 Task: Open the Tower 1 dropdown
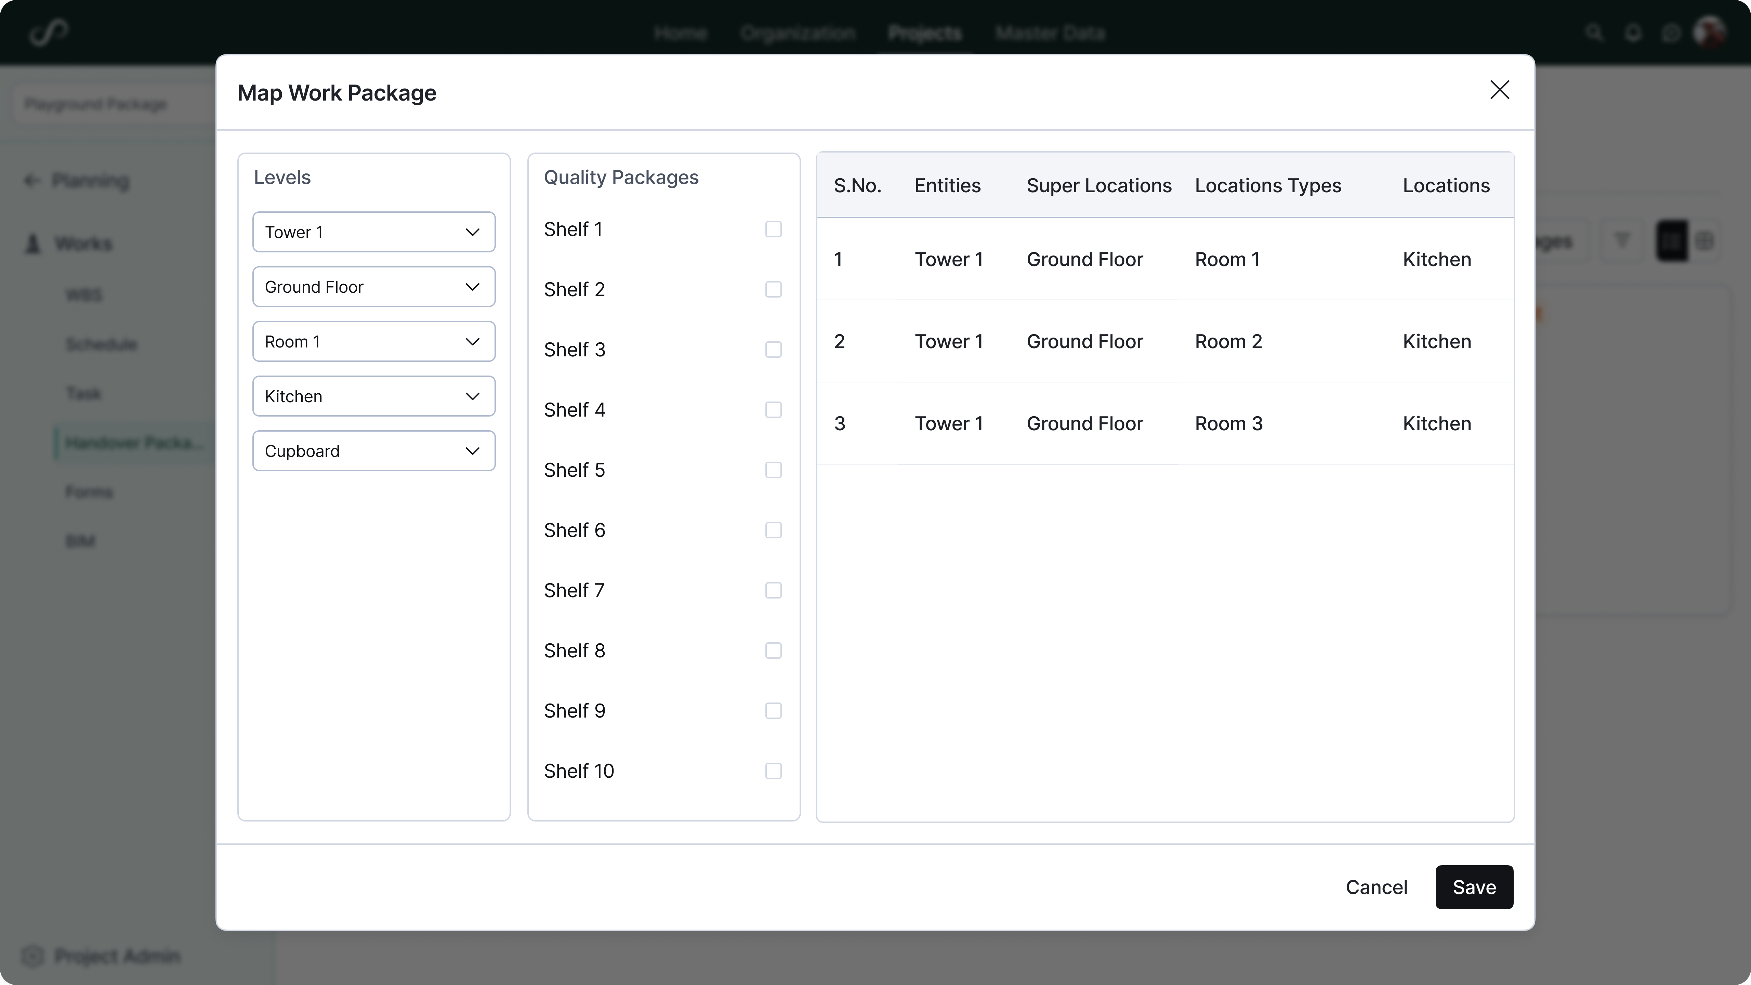pyautogui.click(x=373, y=232)
